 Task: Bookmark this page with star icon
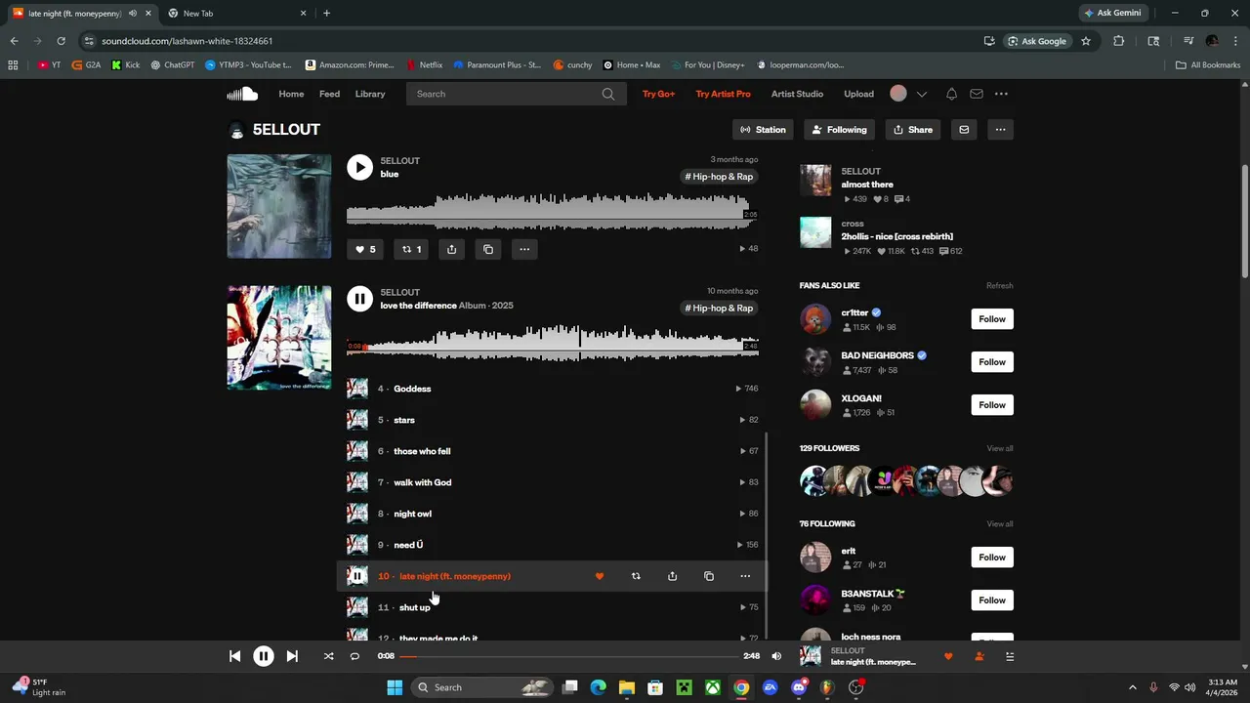[x=1085, y=41]
